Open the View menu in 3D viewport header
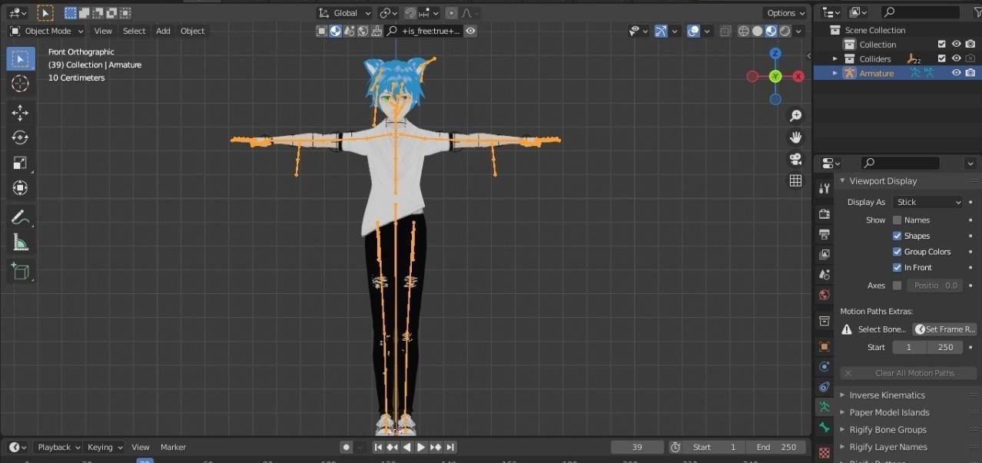Image resolution: width=982 pixels, height=463 pixels. (x=103, y=31)
